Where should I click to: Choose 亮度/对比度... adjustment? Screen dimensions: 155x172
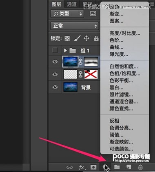(125, 33)
